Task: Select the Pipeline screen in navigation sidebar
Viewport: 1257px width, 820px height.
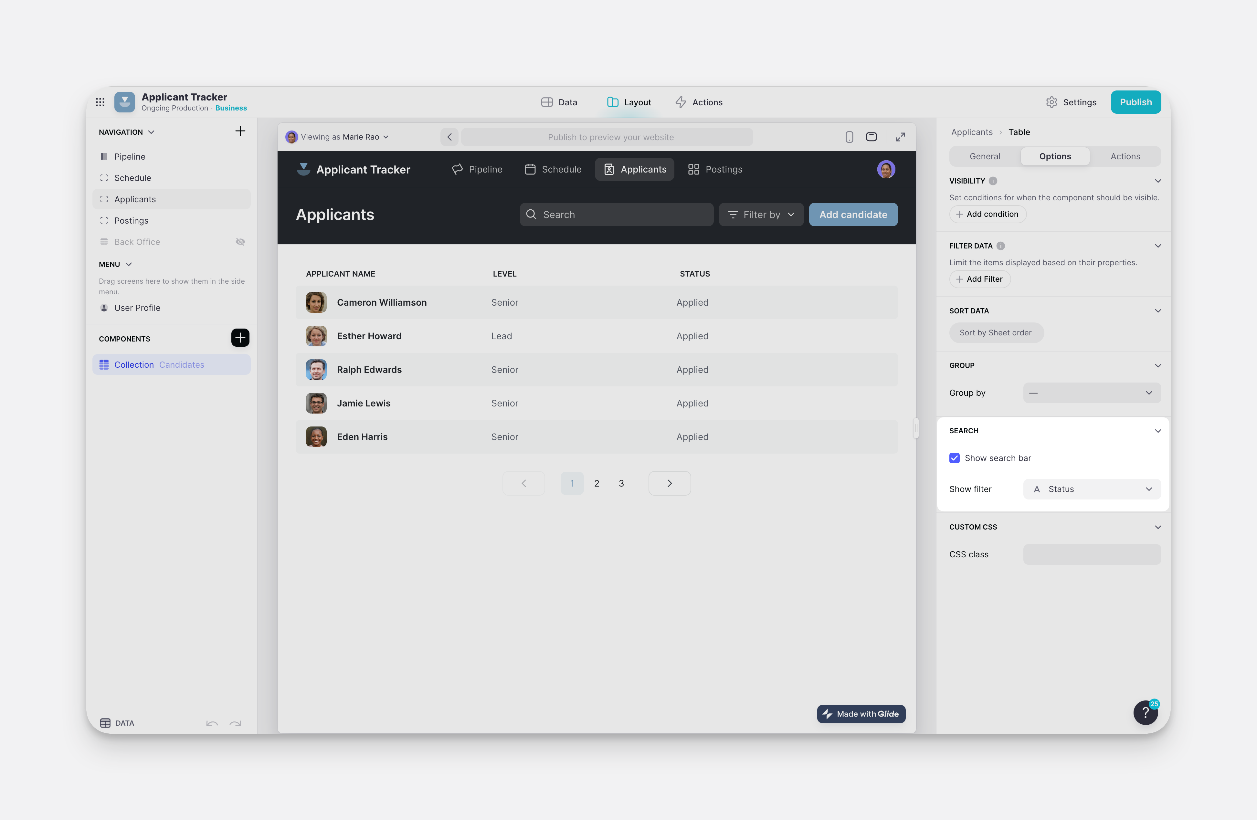Action: coord(129,156)
